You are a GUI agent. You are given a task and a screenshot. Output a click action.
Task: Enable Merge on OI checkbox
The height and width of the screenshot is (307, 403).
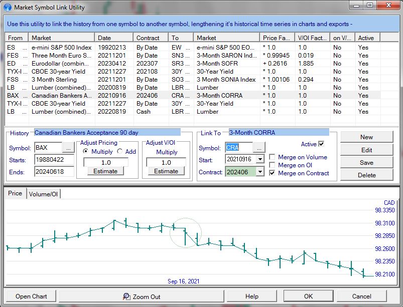(x=272, y=165)
